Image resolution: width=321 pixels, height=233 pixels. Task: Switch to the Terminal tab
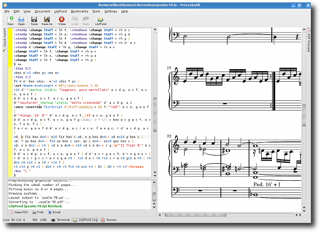(60, 220)
